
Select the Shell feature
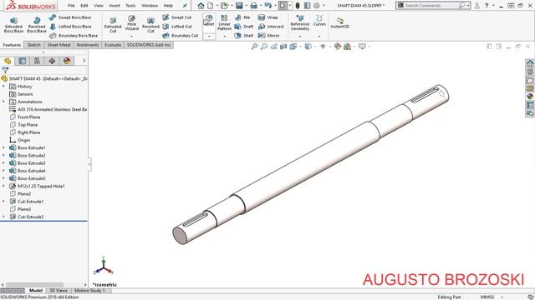coord(244,35)
